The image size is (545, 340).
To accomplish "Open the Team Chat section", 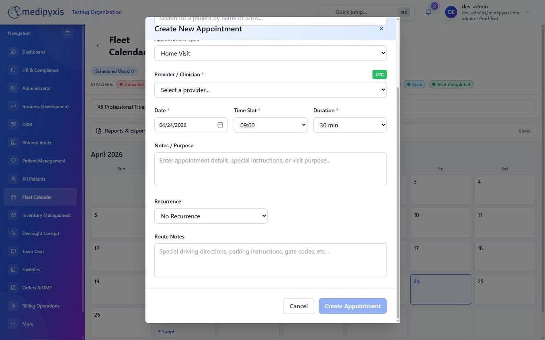I will tap(40, 251).
